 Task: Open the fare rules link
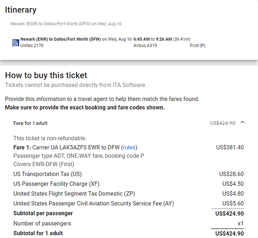[x=129, y=148]
